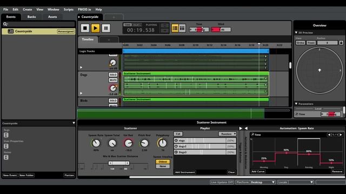Click the Spawn Rate knob
The image size is (346, 194).
(96, 143)
